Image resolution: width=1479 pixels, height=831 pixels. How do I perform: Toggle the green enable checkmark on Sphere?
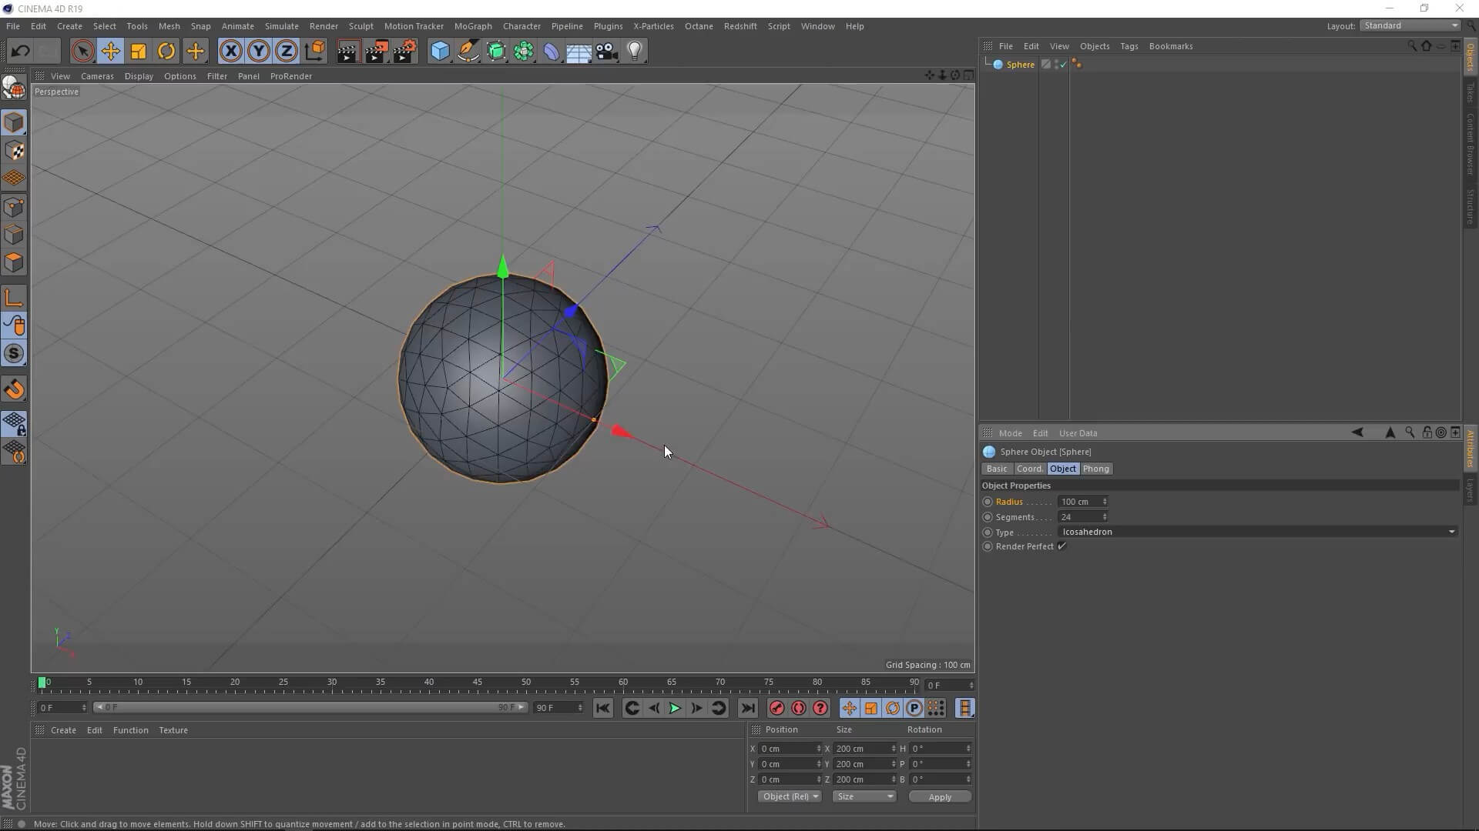1062,65
